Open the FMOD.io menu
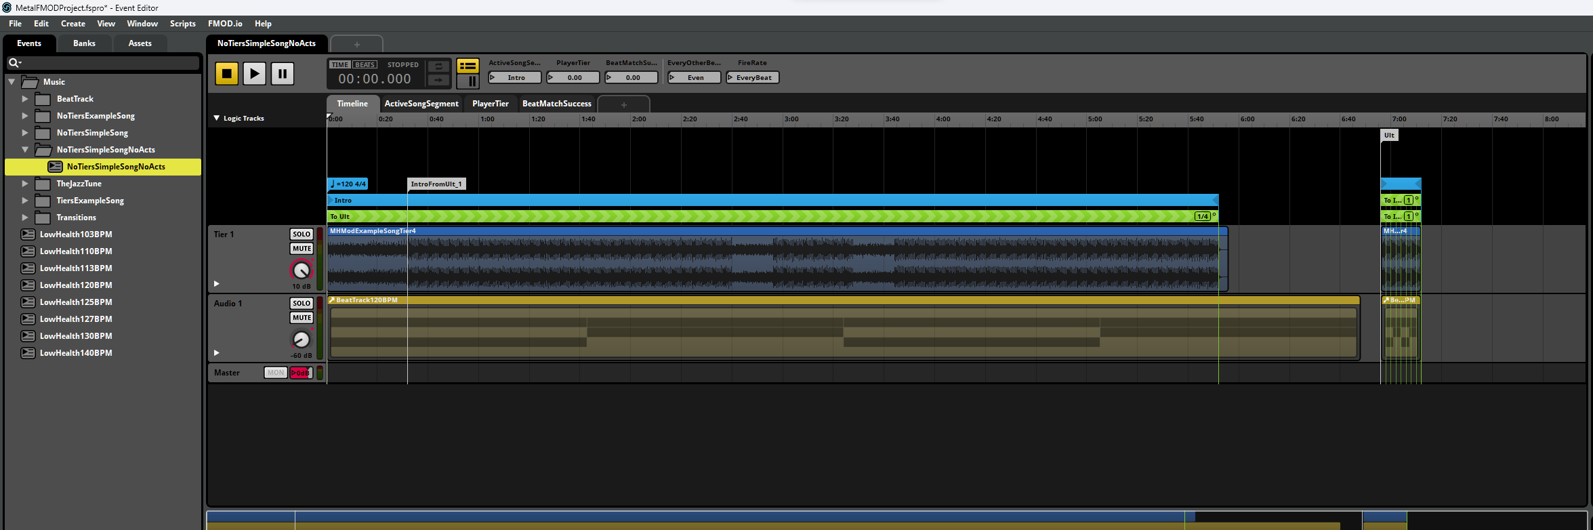Screen dimensions: 1593x530 (x=225, y=23)
